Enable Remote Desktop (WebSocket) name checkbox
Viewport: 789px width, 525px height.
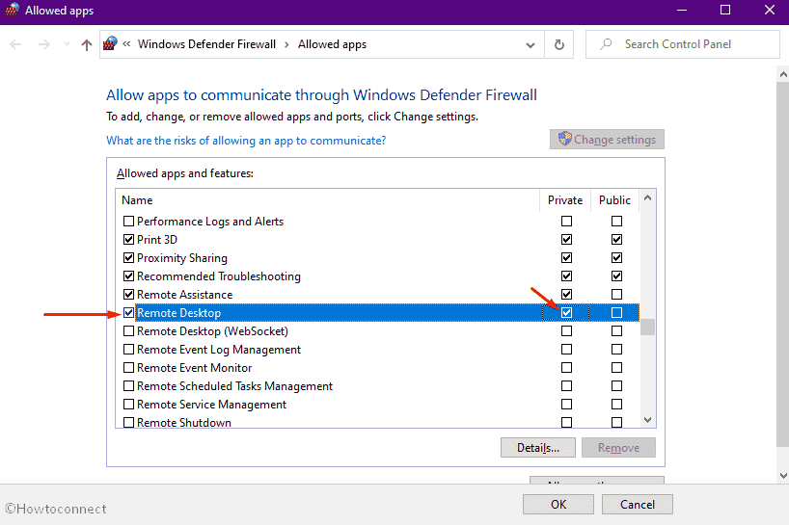129,331
